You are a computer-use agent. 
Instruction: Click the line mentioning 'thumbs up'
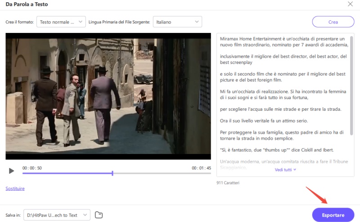coord(277,150)
